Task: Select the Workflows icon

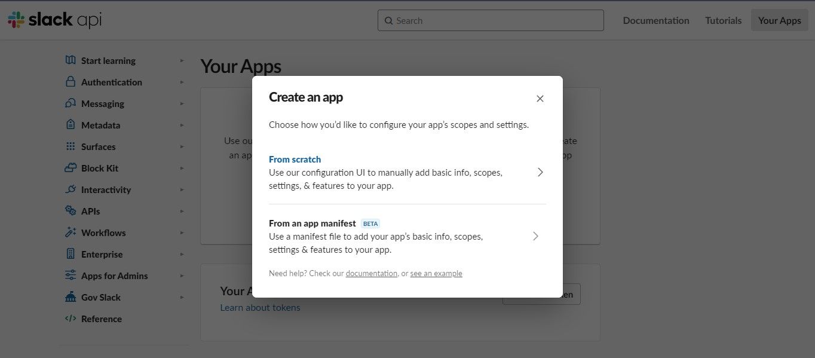Action: coord(70,232)
